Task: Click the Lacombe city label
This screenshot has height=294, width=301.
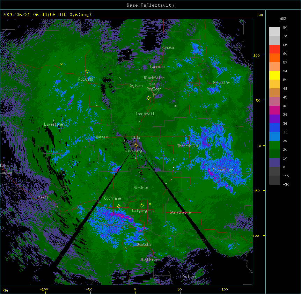Action: click(157, 67)
